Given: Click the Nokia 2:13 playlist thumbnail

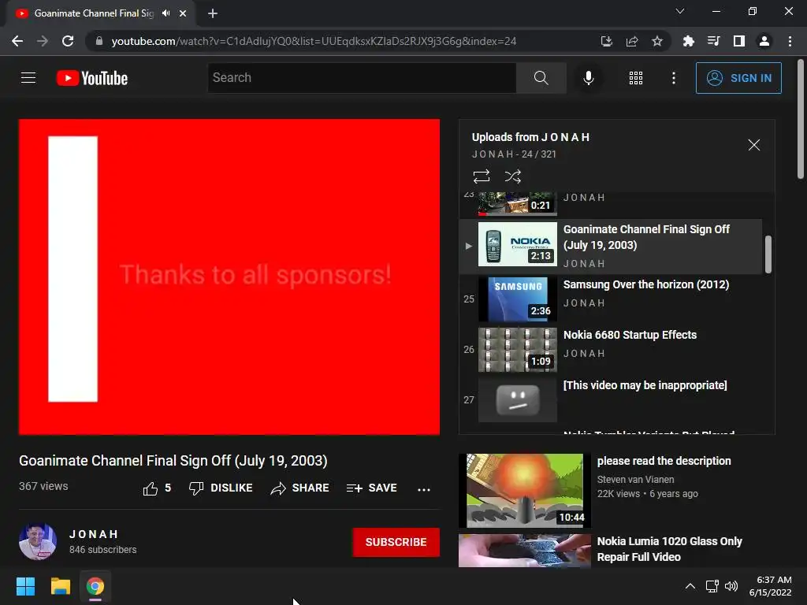Looking at the screenshot, I should pyautogui.click(x=517, y=244).
